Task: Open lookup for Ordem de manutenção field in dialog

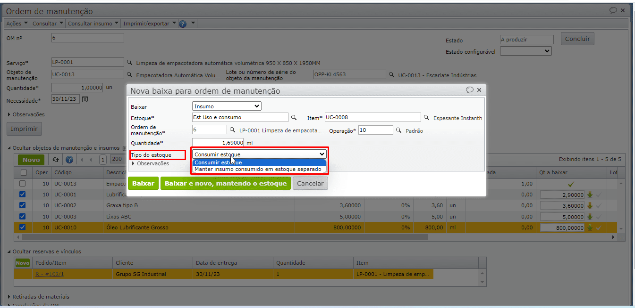Action: (x=232, y=130)
